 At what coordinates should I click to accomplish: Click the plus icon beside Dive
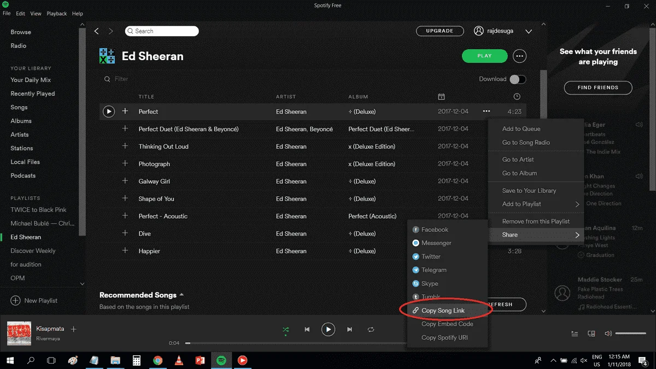pyautogui.click(x=125, y=233)
